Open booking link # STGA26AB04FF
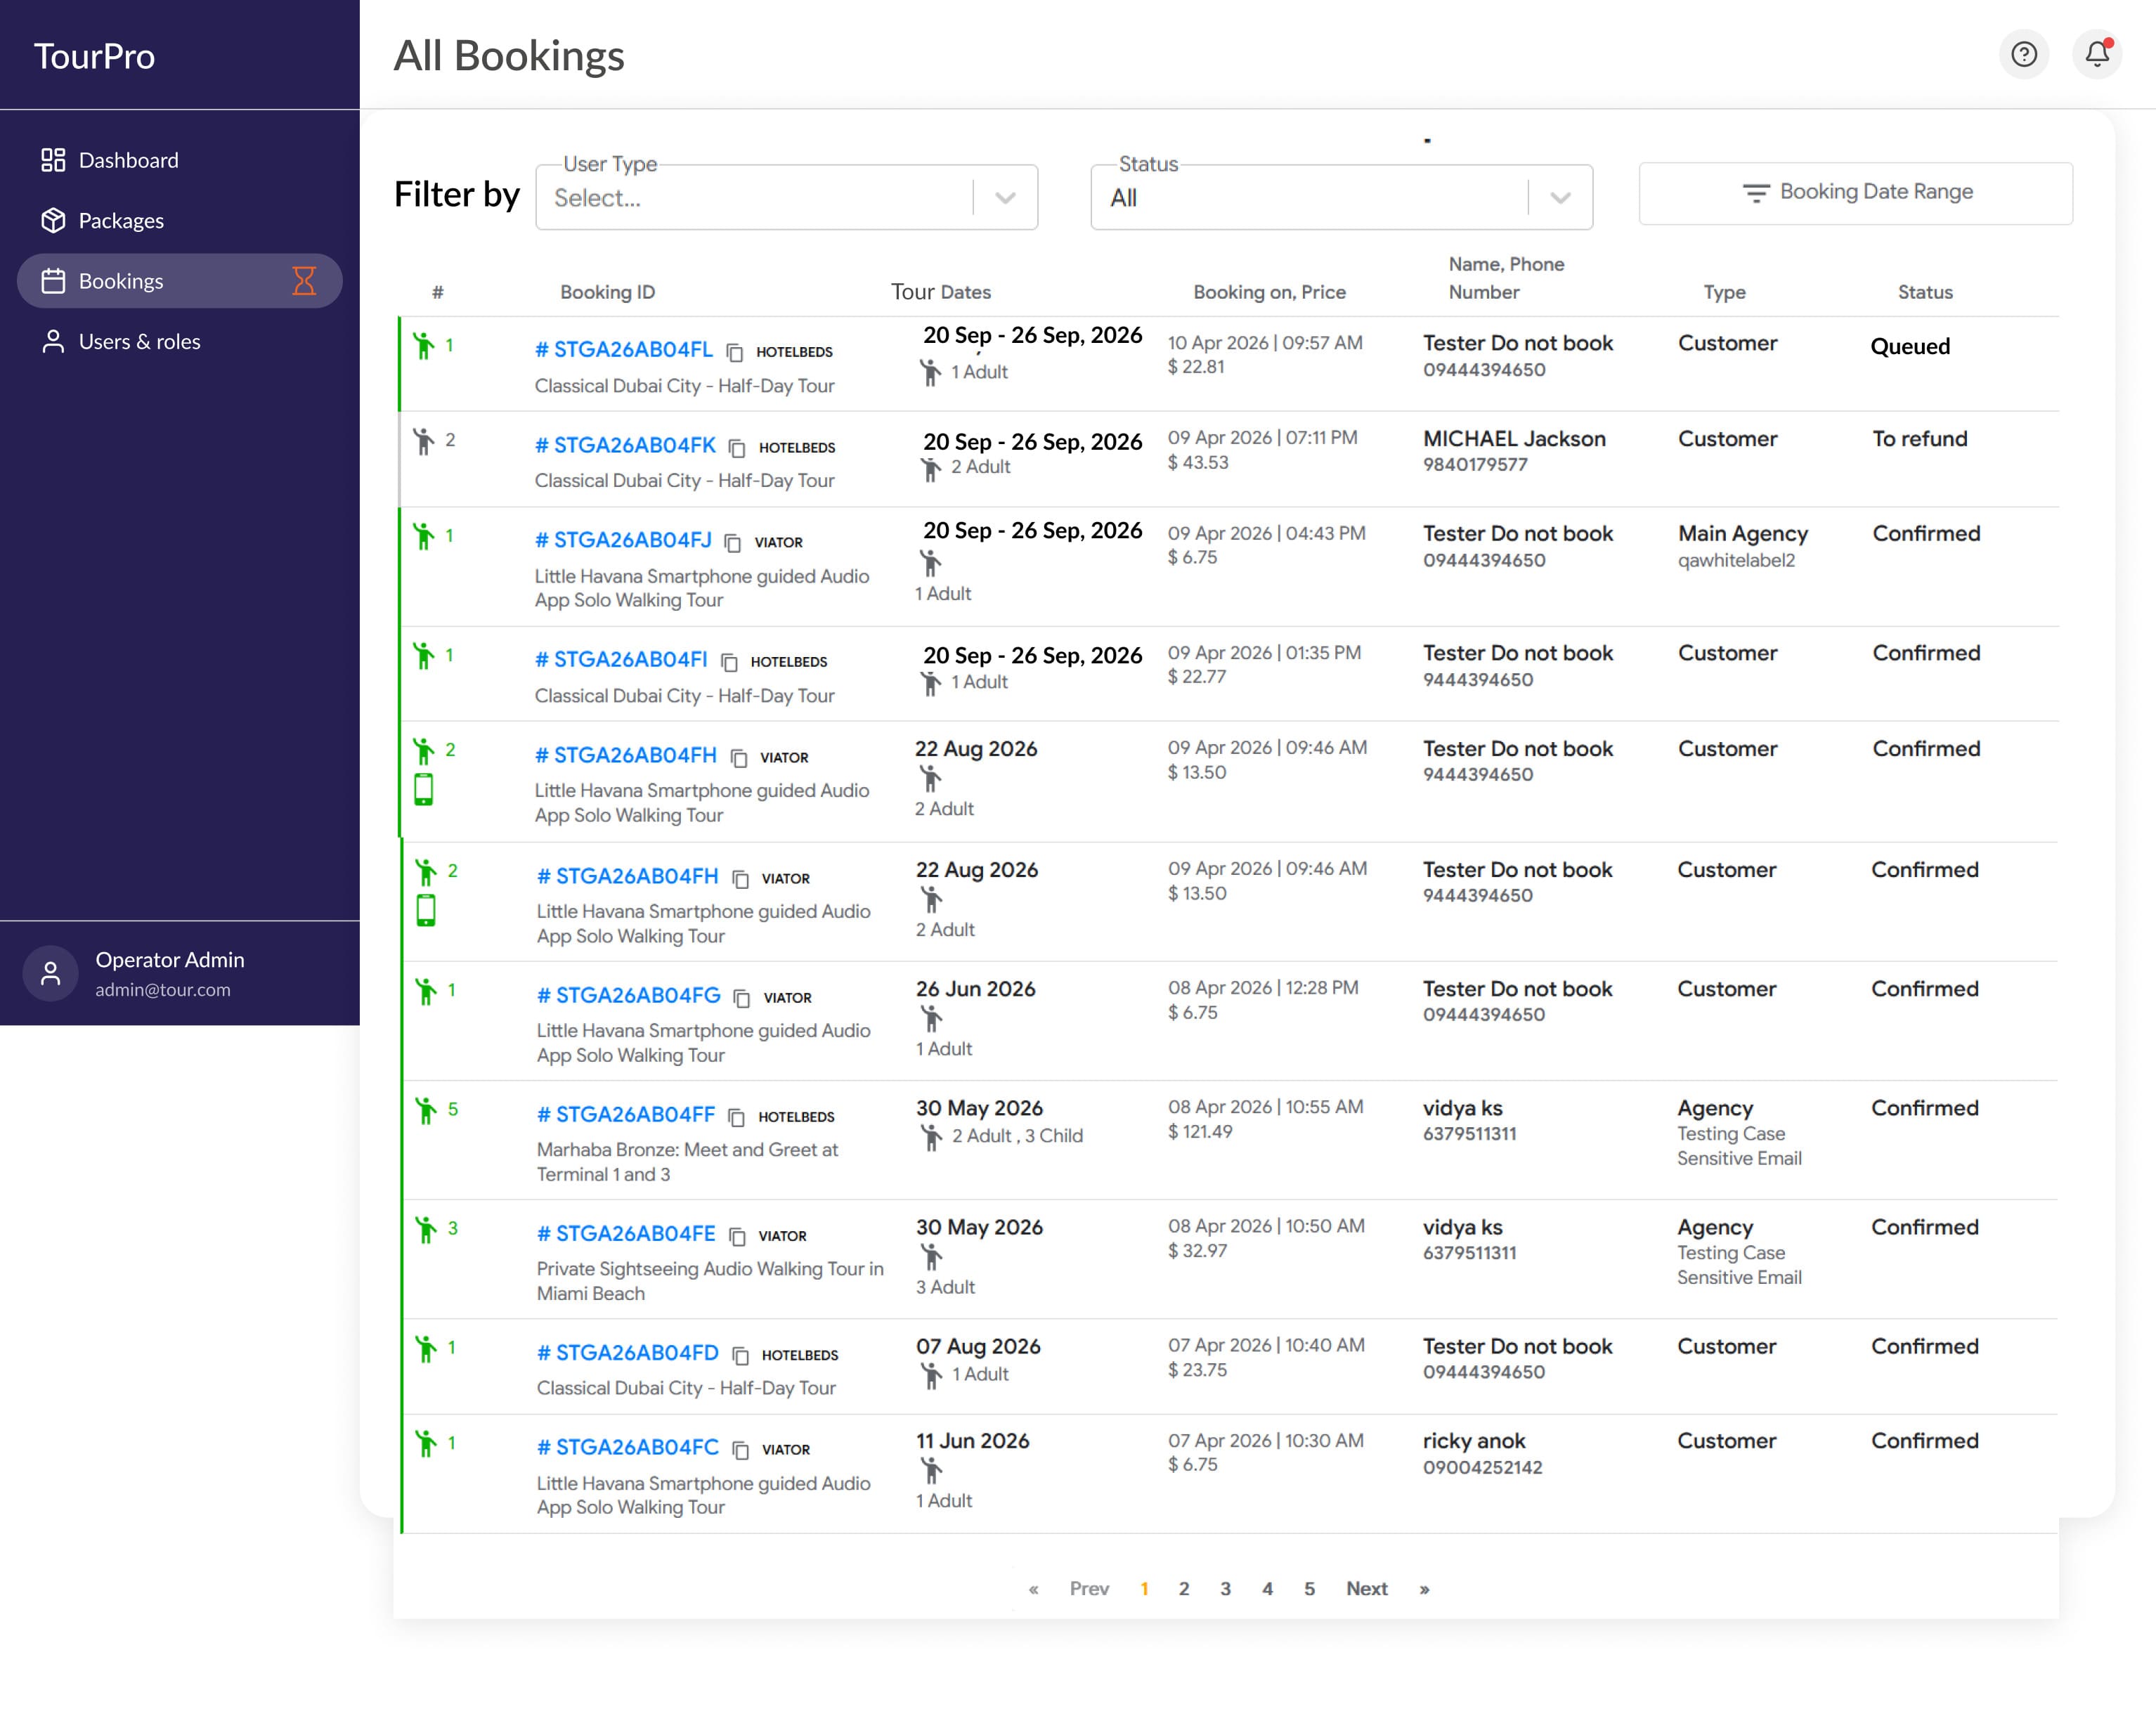2156x1709 pixels. click(626, 1114)
